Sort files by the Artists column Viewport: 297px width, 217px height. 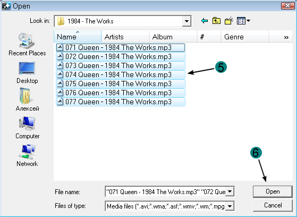click(x=125, y=36)
